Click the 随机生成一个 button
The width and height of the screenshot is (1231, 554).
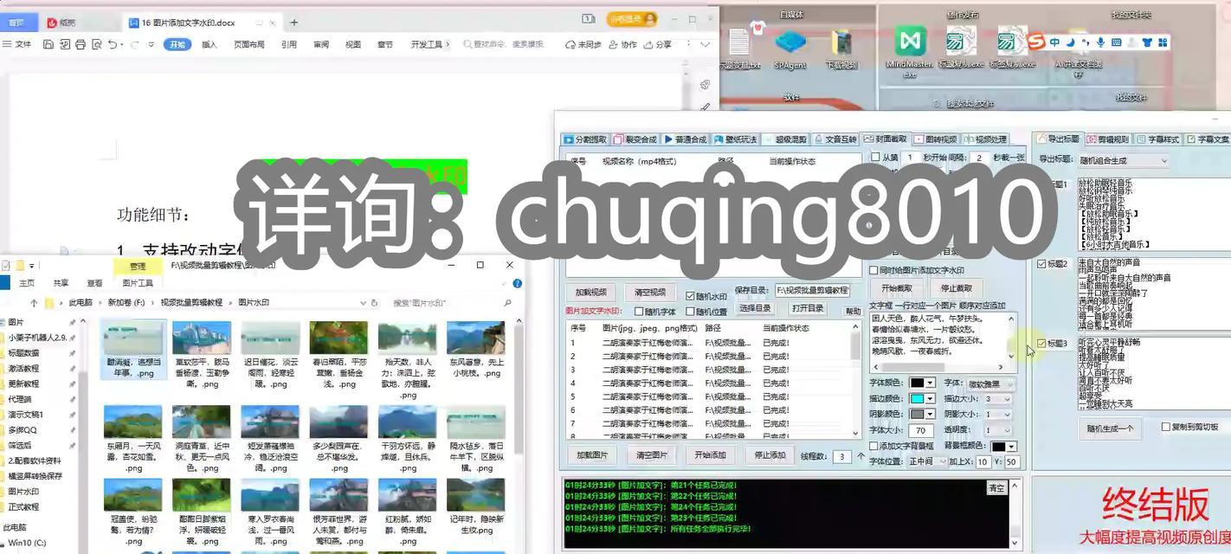[1110, 428]
